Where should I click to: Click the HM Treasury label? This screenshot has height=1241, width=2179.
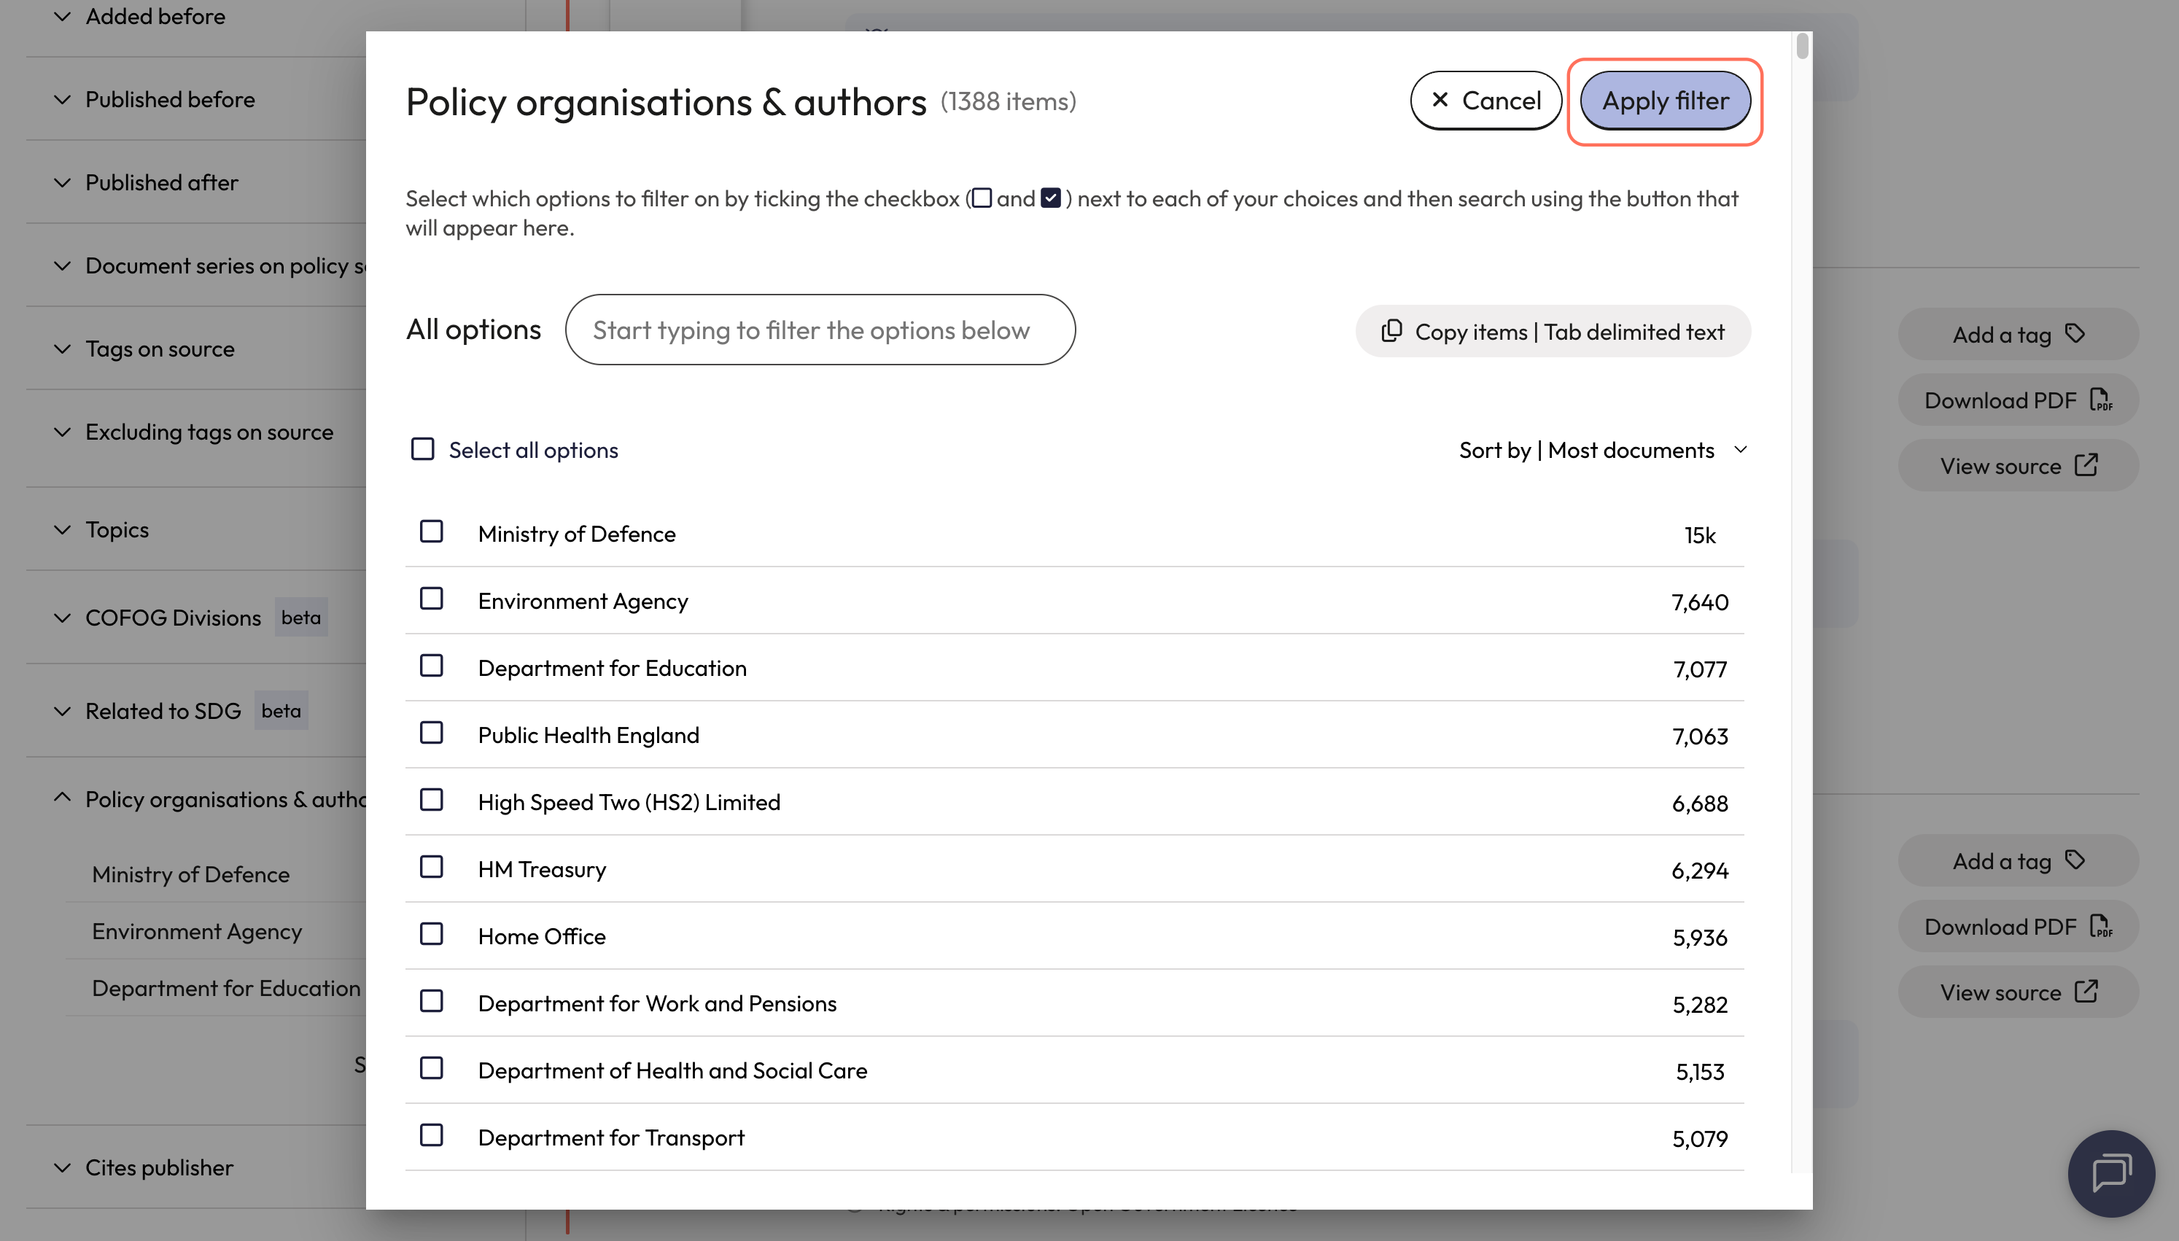pos(542,869)
